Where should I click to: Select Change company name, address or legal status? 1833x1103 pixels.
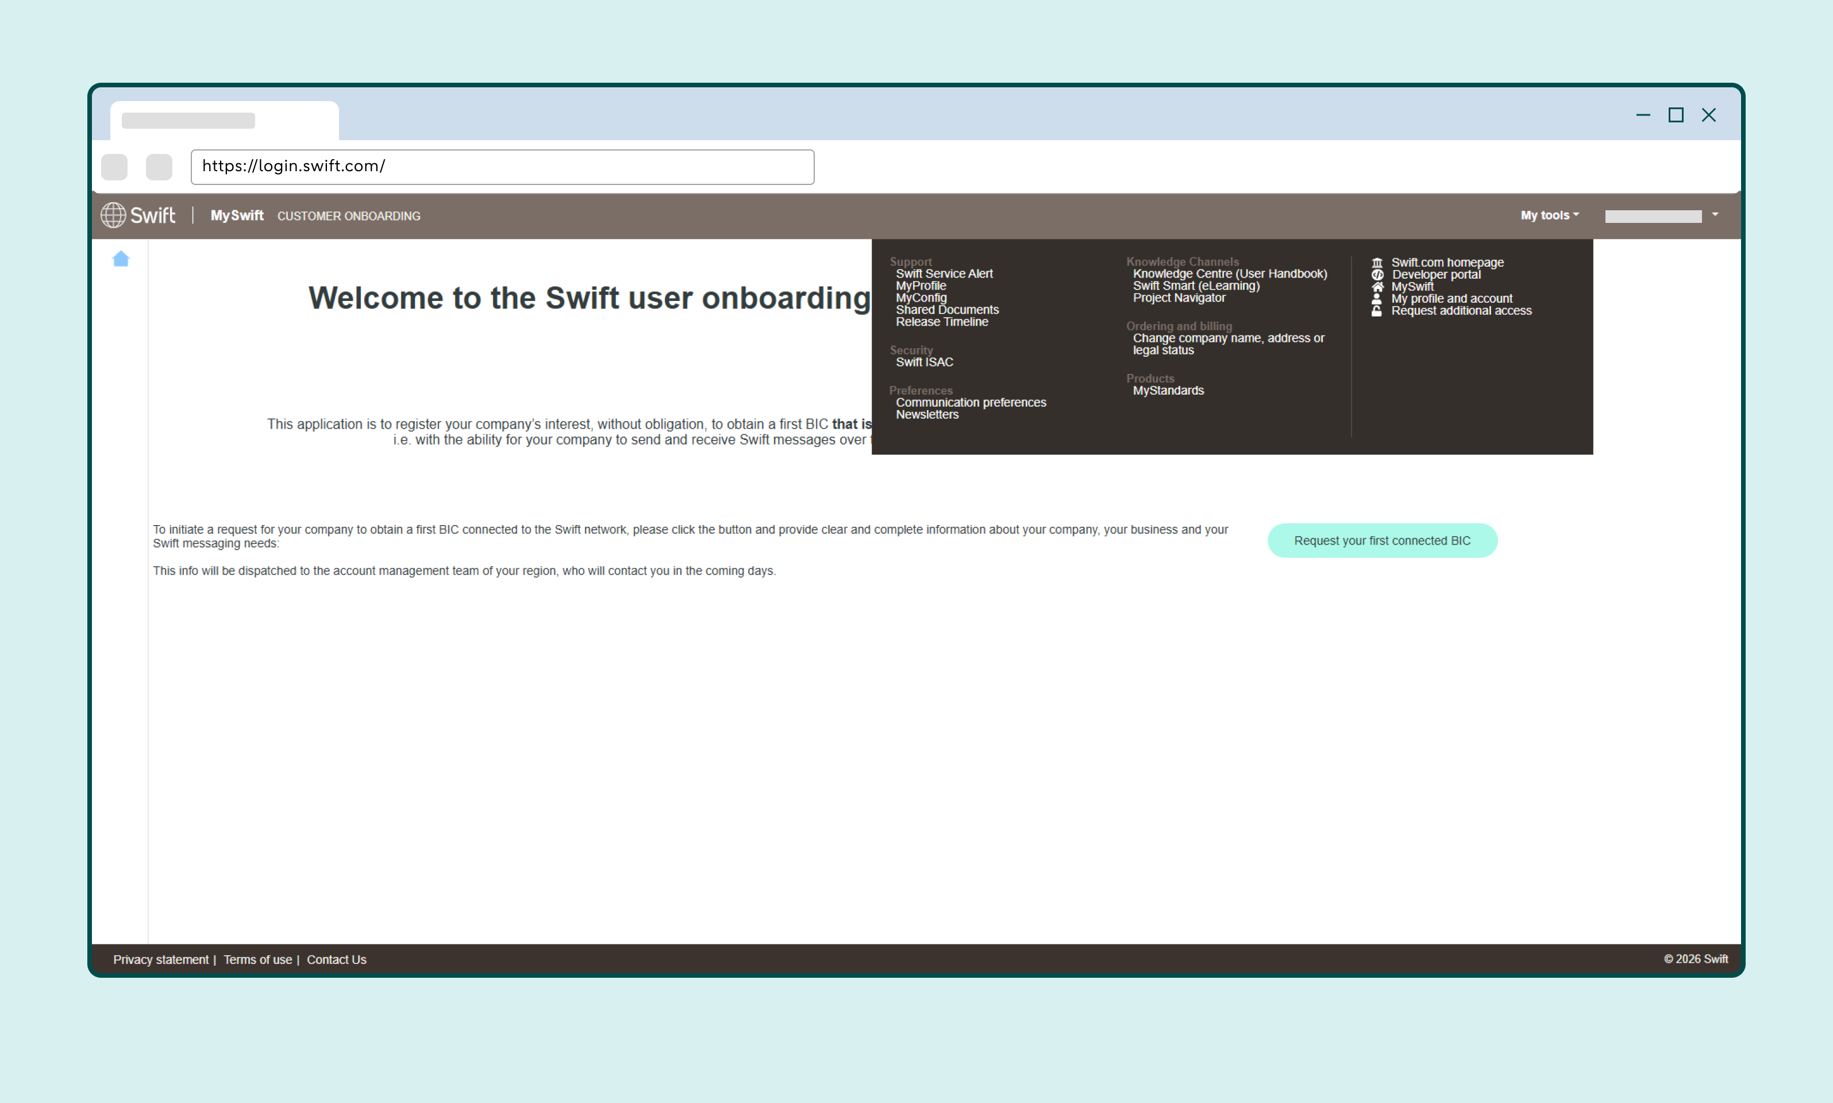pos(1228,344)
